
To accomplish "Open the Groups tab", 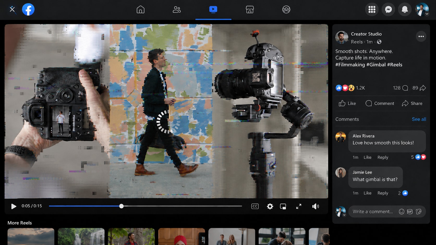I will click(x=286, y=10).
